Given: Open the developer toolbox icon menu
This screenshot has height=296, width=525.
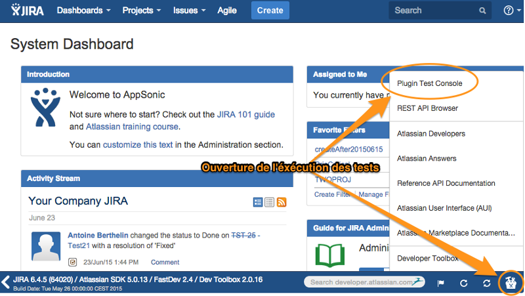Looking at the screenshot, I should coord(511,283).
